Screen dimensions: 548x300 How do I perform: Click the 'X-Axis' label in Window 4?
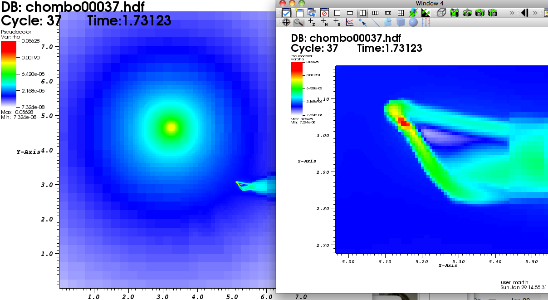[x=448, y=265]
